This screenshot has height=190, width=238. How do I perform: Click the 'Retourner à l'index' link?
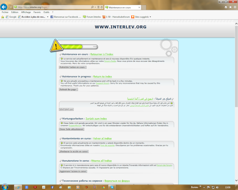coord(102,54)
